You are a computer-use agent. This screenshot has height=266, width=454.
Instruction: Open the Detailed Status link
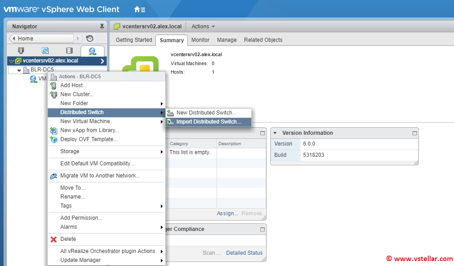point(244,253)
